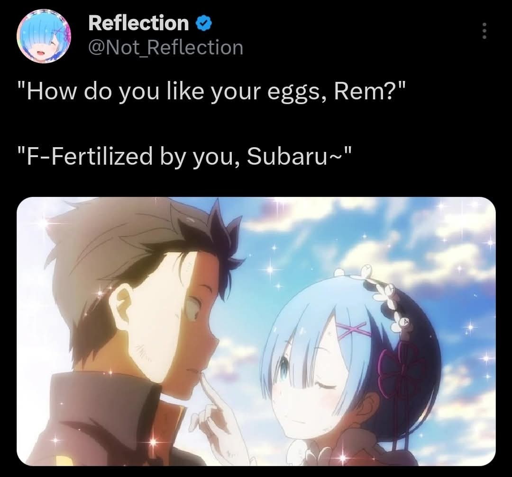Viewport: 512px width, 477px height.
Task: Click the blue verified checkmark badge
Action: click(204, 24)
